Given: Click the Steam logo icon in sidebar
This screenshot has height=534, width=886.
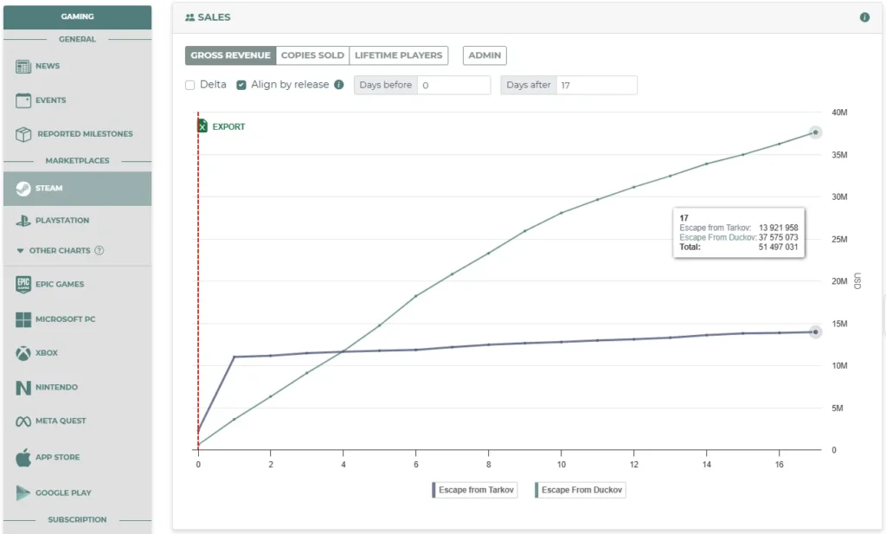Looking at the screenshot, I should tap(23, 189).
